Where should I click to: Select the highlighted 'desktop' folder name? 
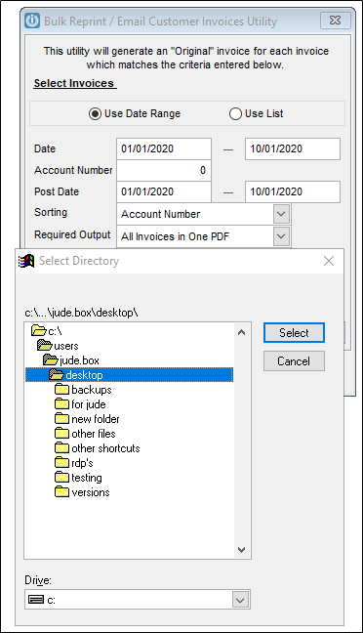[x=84, y=375]
